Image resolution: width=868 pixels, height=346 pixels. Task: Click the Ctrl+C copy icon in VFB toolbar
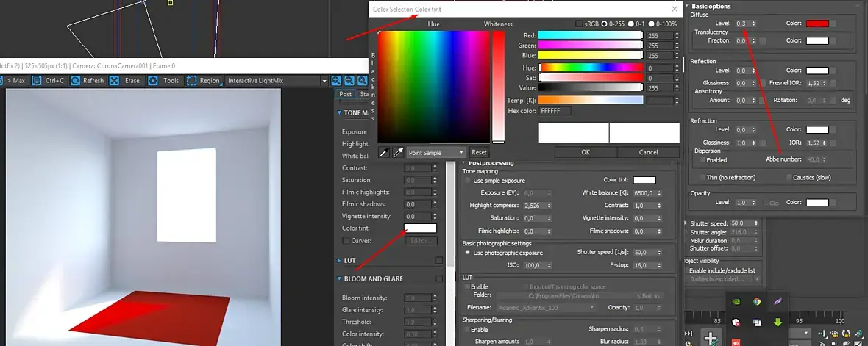coord(37,80)
